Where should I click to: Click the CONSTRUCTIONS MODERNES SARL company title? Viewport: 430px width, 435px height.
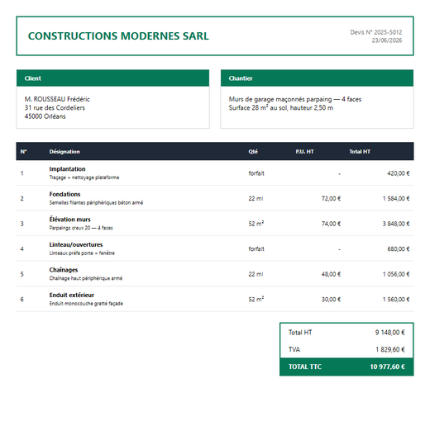pos(118,36)
